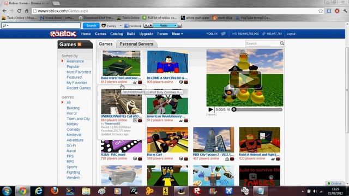Click the small play control below video
Image resolution: width=349 pixels, height=196 pixels.
210,109
